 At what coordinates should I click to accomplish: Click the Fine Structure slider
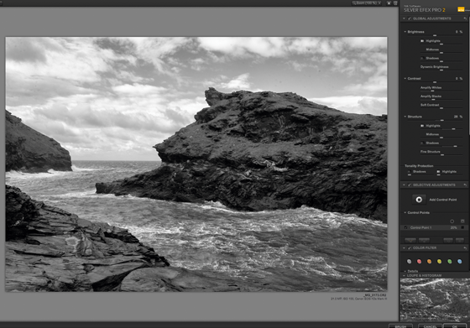(x=441, y=155)
